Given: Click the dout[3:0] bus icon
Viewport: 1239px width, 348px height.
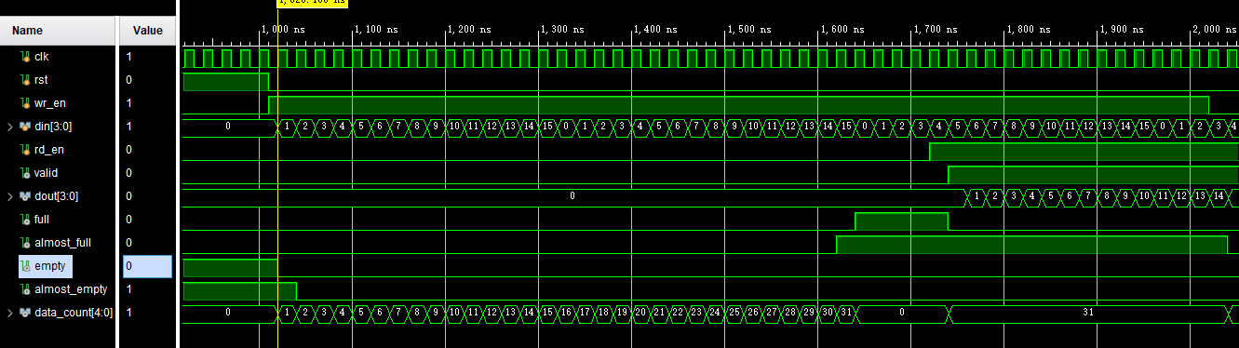Looking at the screenshot, I should (26, 196).
